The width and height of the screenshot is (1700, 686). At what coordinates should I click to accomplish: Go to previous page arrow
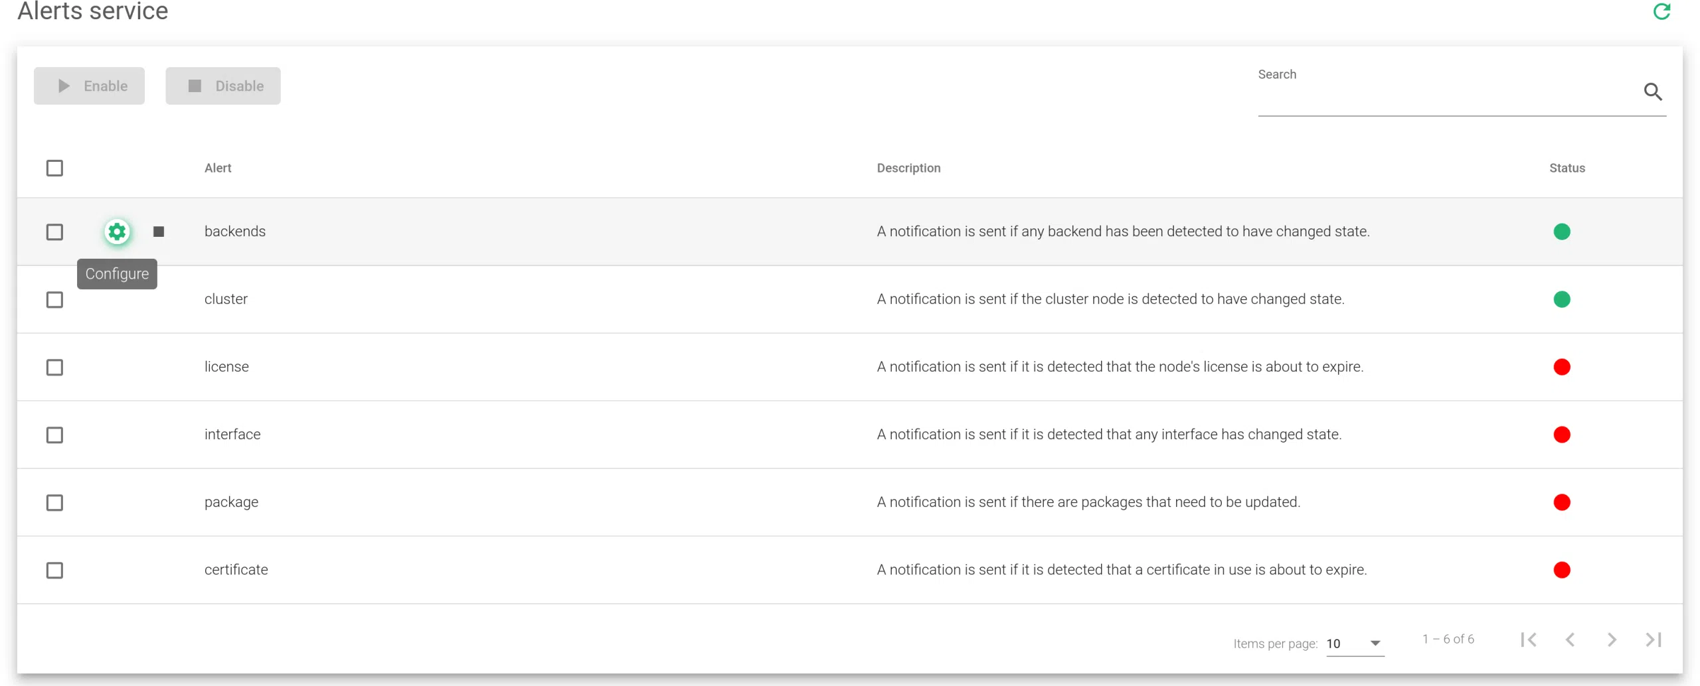[1570, 640]
